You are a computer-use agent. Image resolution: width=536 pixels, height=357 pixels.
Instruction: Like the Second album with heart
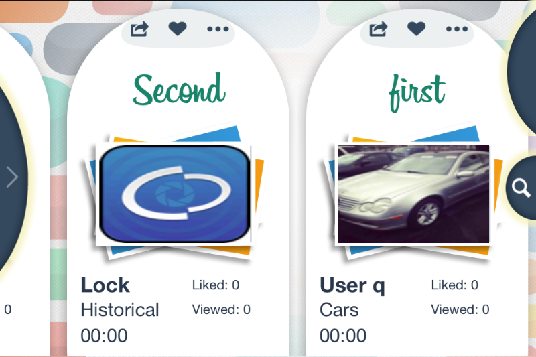pos(178,29)
